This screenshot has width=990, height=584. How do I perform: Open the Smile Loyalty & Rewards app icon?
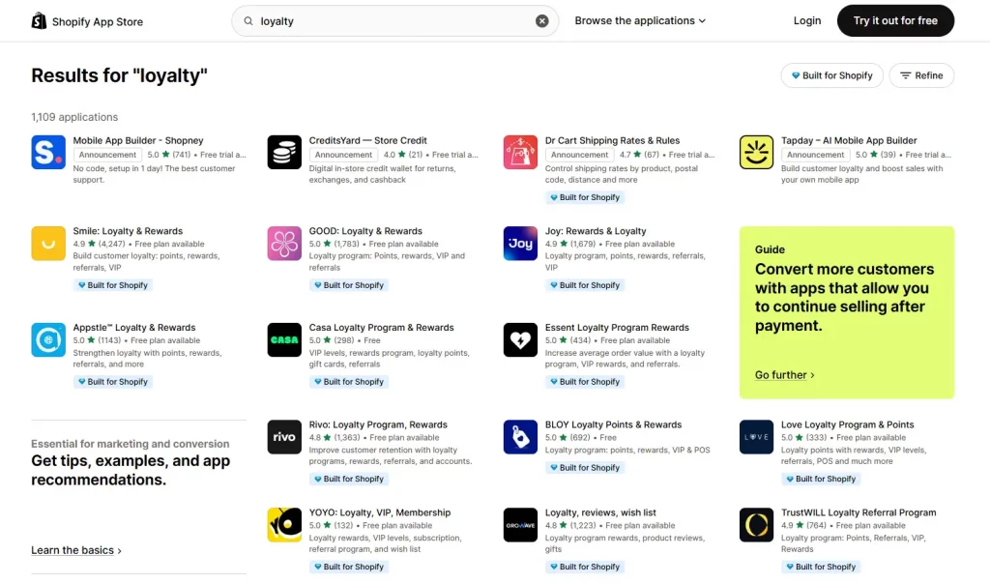(x=48, y=243)
